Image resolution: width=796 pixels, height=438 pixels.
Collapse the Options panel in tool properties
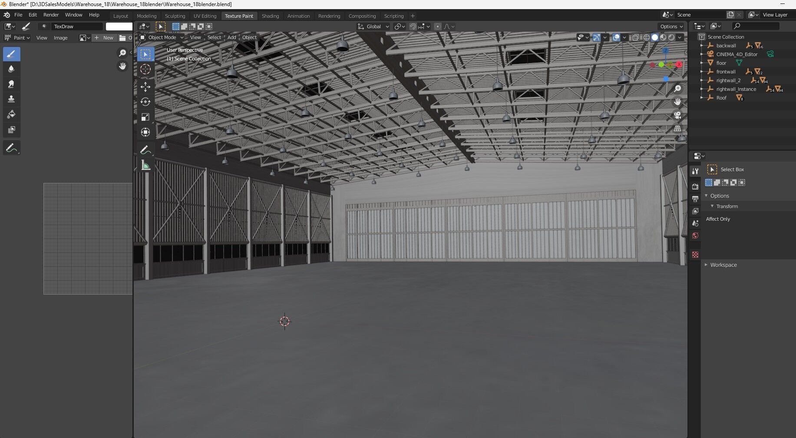click(706, 196)
